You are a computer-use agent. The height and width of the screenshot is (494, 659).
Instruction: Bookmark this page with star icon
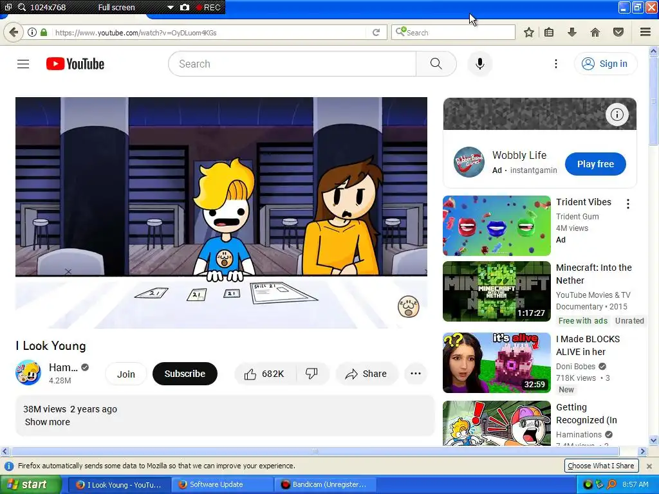pos(529,32)
